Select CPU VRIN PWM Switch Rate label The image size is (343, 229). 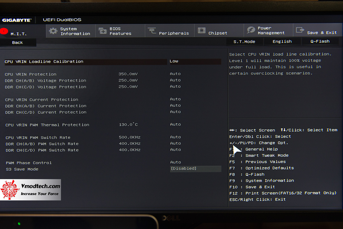tap(38, 138)
